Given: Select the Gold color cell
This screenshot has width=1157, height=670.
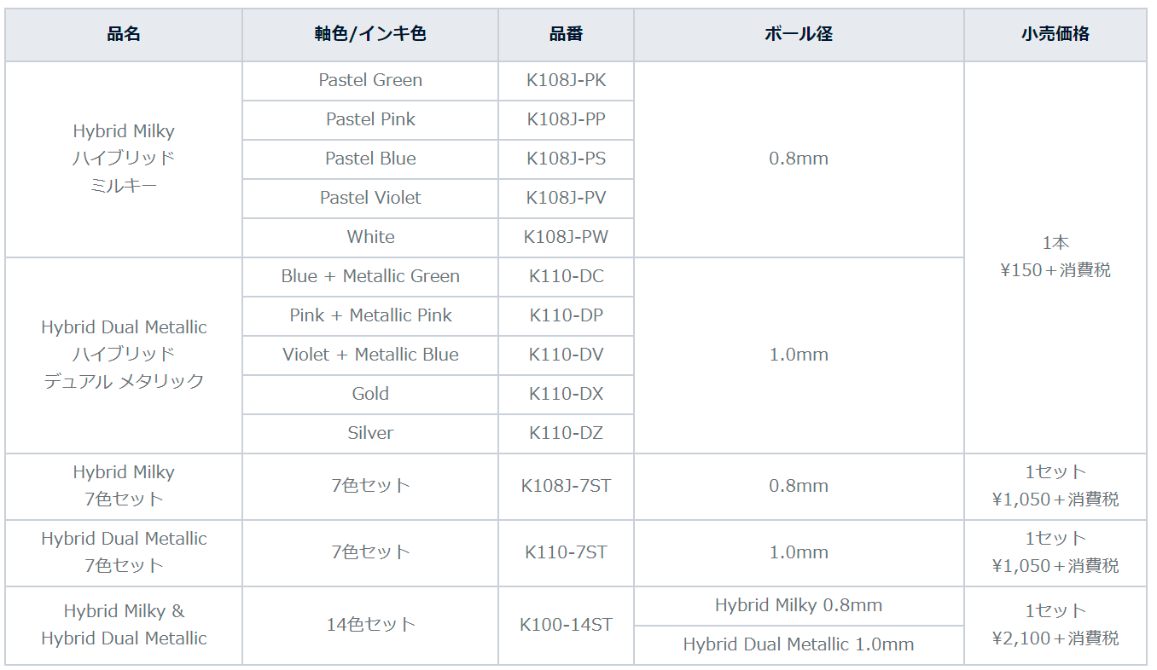Looking at the screenshot, I should [x=370, y=395].
